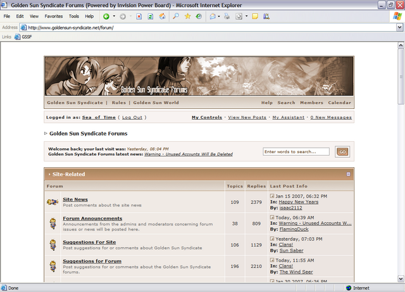Click the Back arrow toolbar button

(106, 16)
